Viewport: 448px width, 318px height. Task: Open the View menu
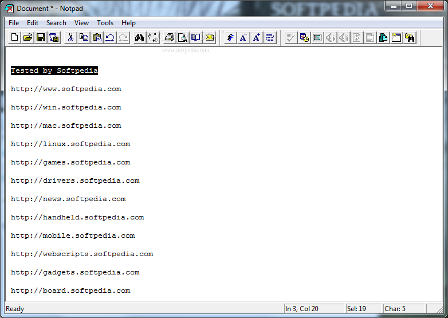coord(81,23)
